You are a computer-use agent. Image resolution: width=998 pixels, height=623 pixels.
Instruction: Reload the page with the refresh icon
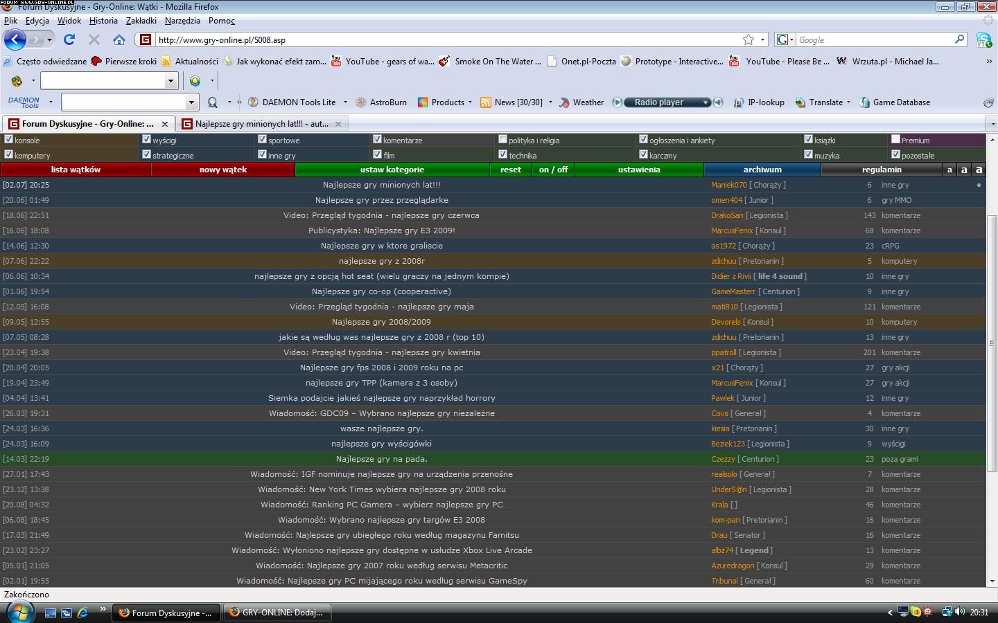point(69,39)
